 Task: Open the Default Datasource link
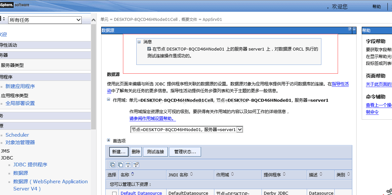141,193
